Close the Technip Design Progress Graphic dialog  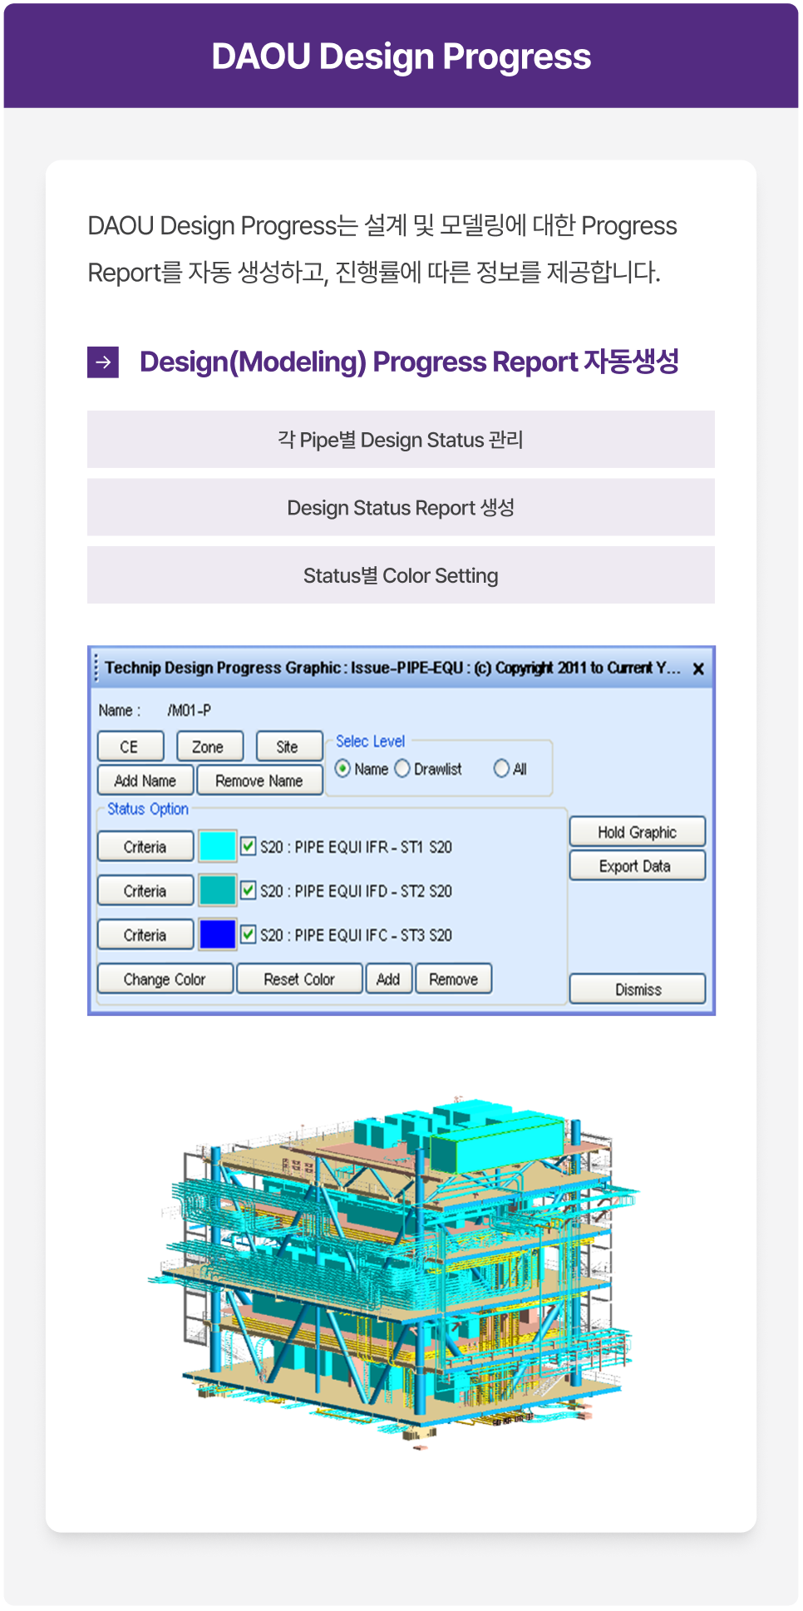tap(698, 668)
